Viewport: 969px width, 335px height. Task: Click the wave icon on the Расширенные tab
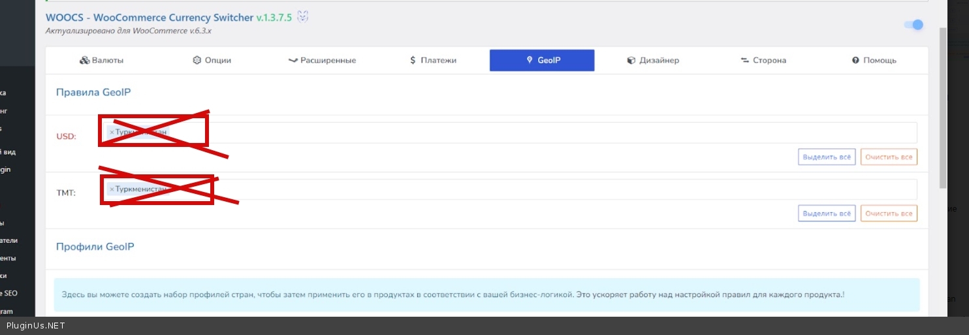[x=293, y=60]
